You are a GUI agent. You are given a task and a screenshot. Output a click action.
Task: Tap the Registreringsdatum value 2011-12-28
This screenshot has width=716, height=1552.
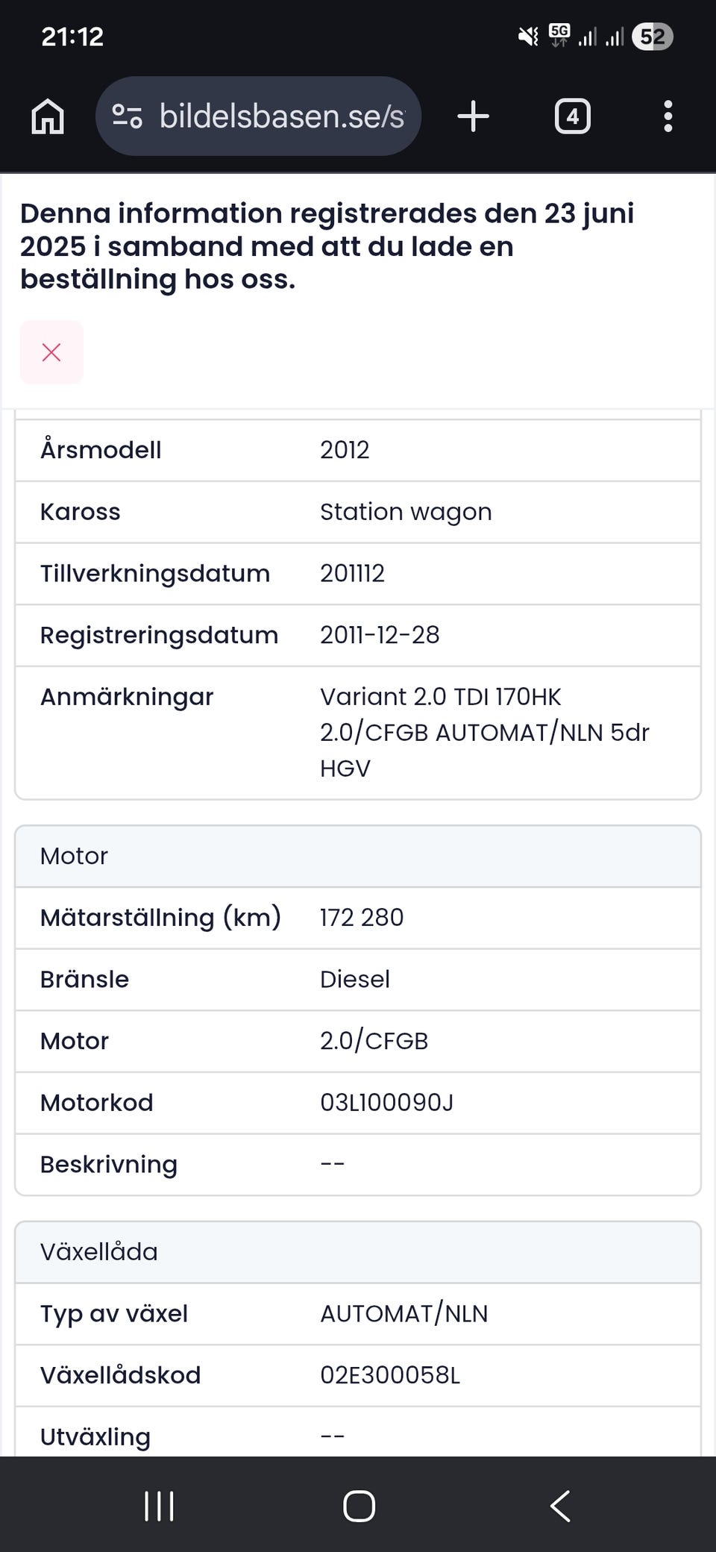[380, 635]
